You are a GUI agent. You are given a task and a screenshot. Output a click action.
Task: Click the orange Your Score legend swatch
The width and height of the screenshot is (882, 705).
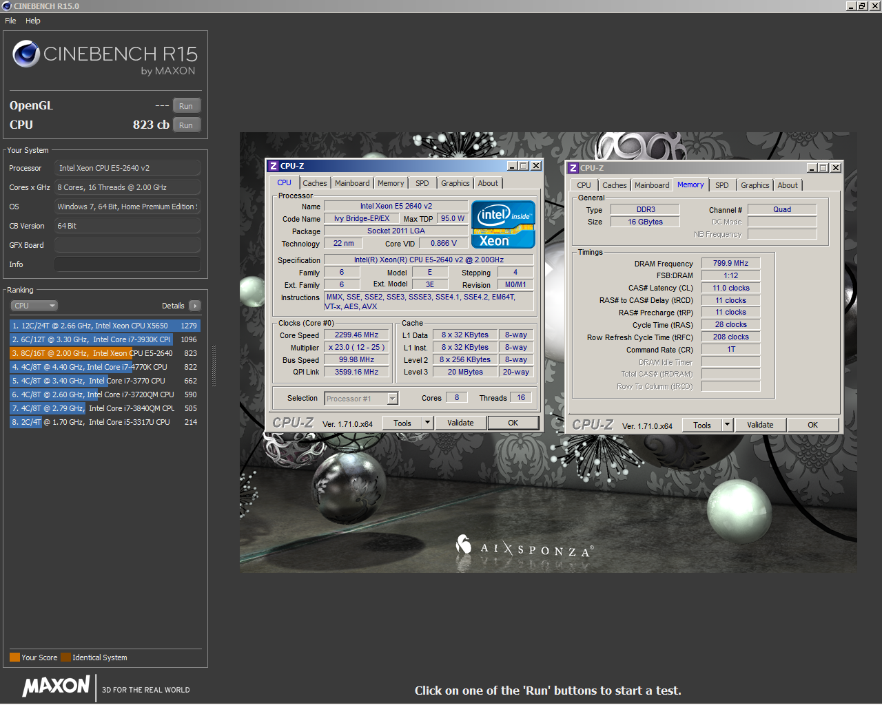coord(14,657)
